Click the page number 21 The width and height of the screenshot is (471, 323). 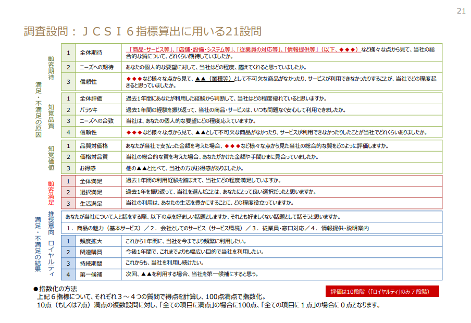(x=461, y=11)
